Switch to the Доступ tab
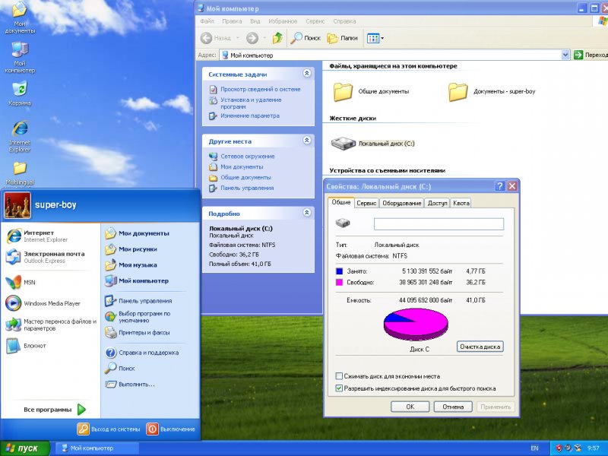This screenshot has width=608, height=456. [x=438, y=203]
